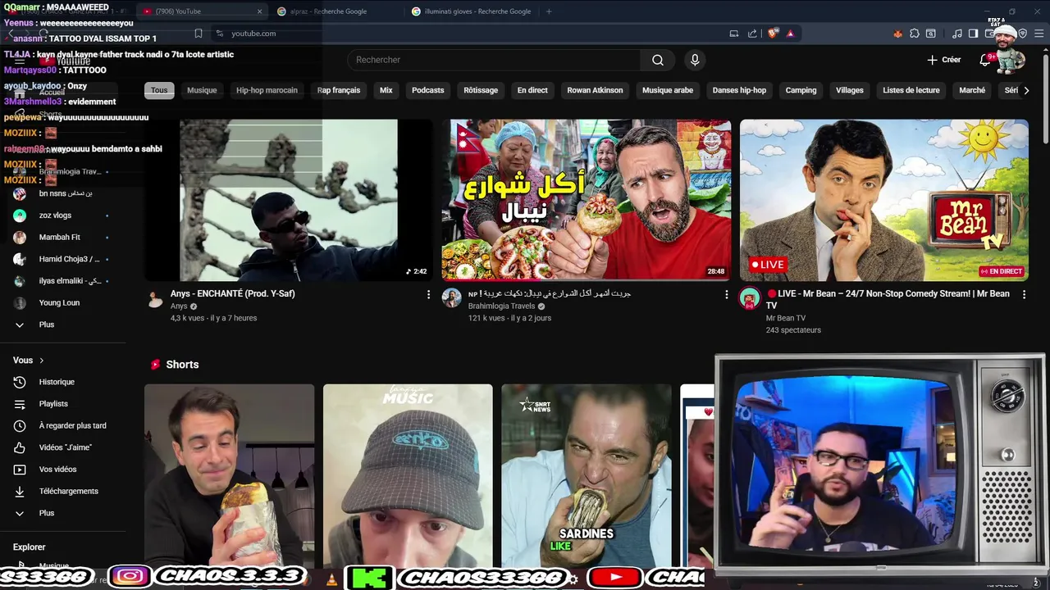Open the short with burrito-eating man
Screen dimensions: 1050x590
229,475
